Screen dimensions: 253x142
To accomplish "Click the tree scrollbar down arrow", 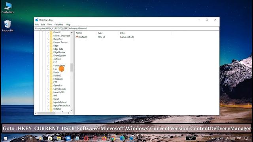I will pos(72,110).
